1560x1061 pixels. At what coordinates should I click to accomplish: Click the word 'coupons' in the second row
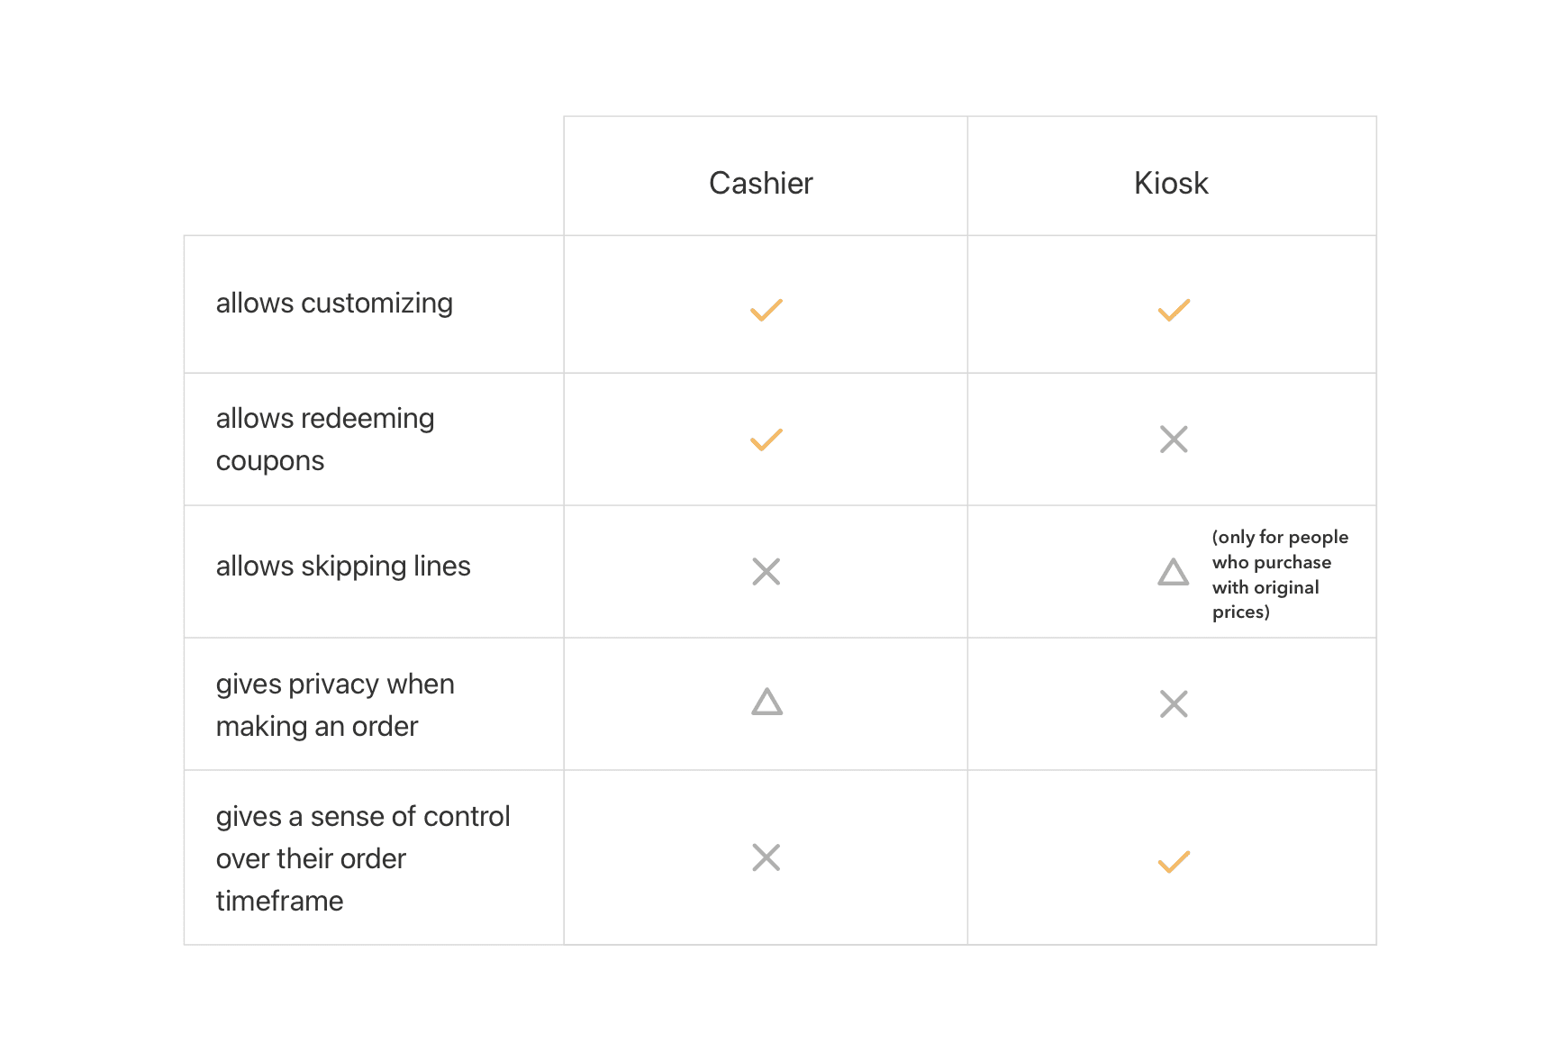click(270, 461)
